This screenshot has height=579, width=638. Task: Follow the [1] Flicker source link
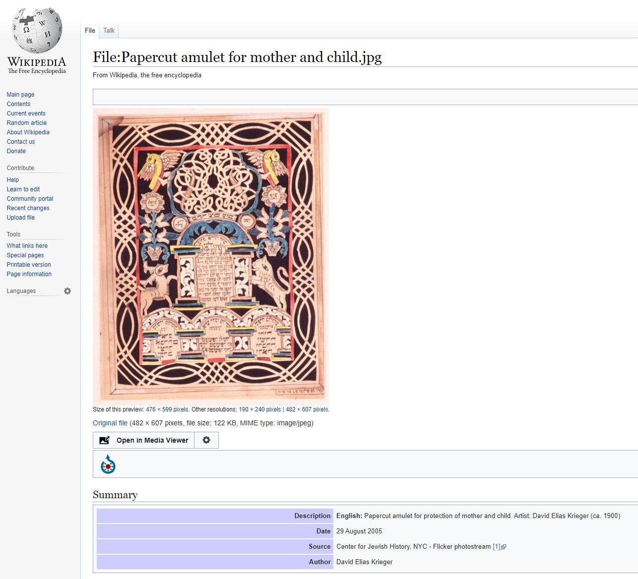tap(496, 547)
